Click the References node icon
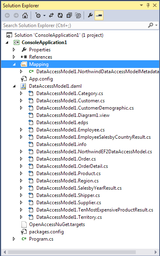The width and height of the screenshot is (160, 256). pyautogui.click(x=24, y=57)
